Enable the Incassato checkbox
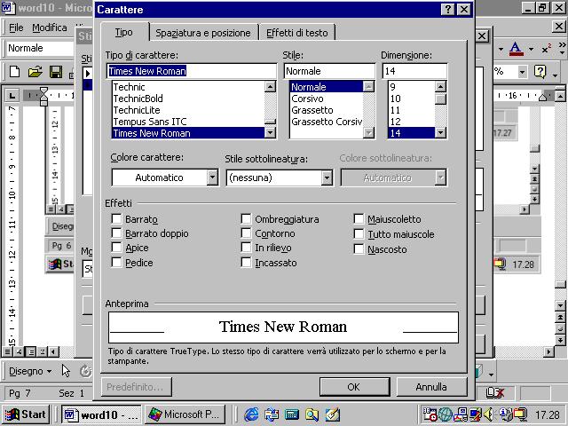The image size is (568, 426). [x=246, y=262]
